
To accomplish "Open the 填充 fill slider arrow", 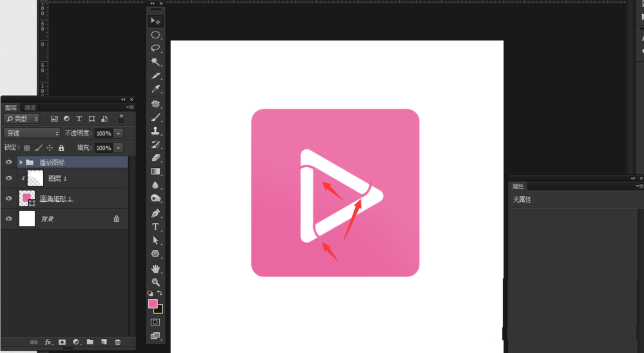I will coord(118,148).
